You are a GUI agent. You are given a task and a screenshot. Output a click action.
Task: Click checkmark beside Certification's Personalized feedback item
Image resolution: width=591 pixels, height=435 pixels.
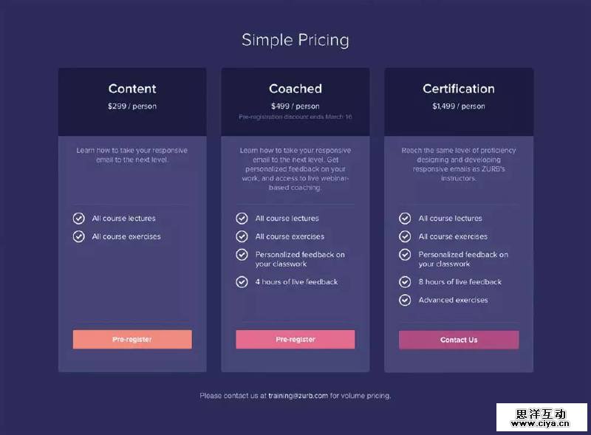coord(405,255)
